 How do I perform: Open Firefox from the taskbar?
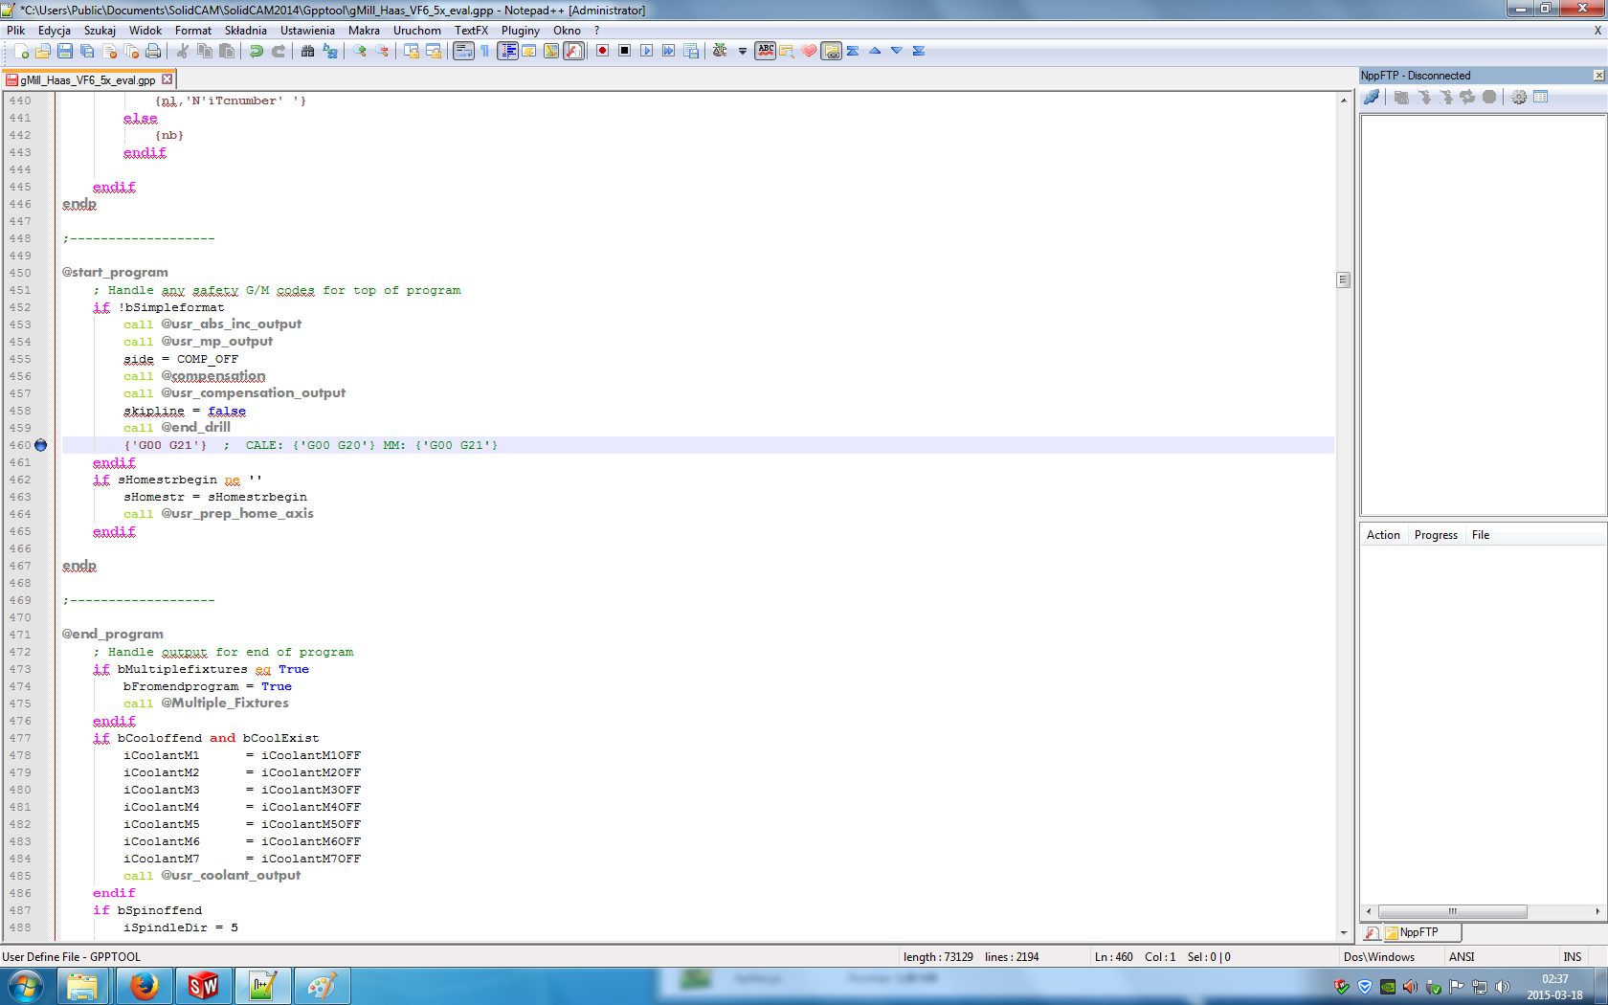(145, 986)
